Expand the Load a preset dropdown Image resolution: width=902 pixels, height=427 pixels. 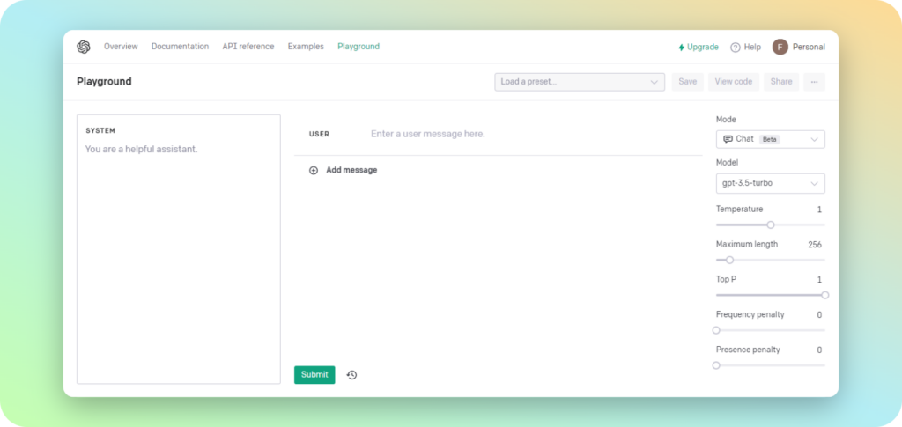[x=579, y=82]
